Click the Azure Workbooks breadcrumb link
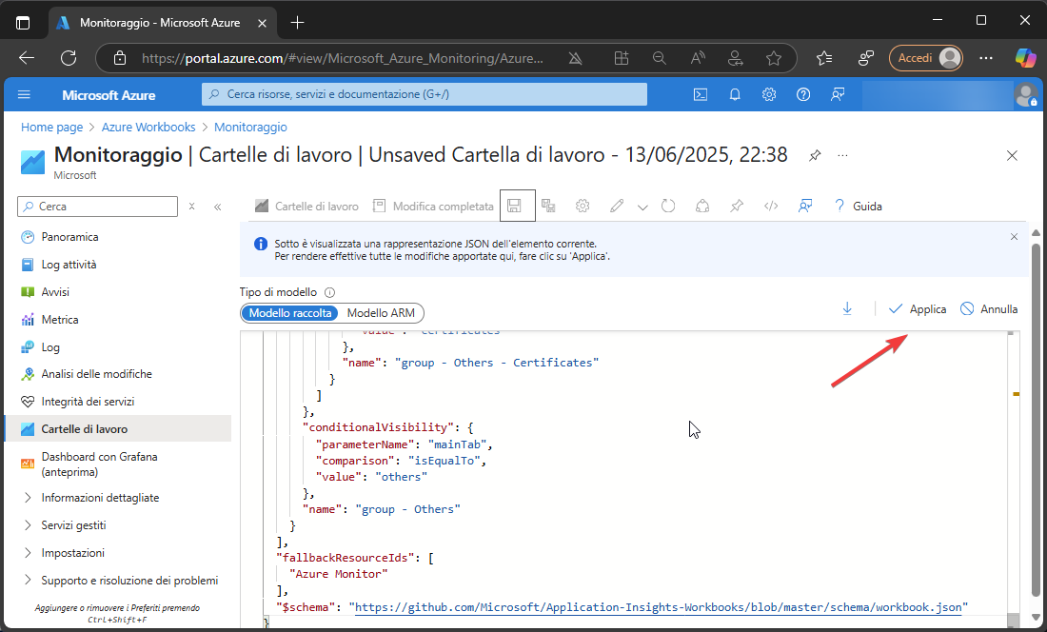This screenshot has height=632, width=1047. 148,127
